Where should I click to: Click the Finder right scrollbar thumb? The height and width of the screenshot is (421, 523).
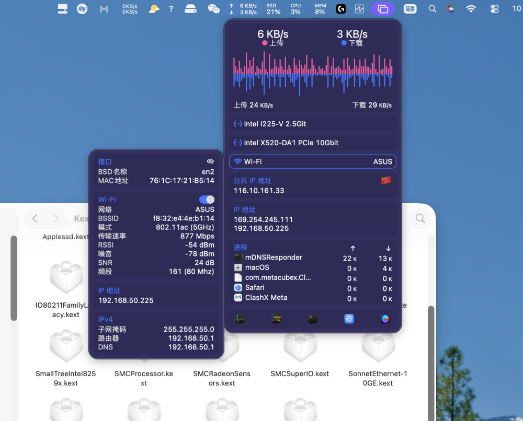click(431, 363)
